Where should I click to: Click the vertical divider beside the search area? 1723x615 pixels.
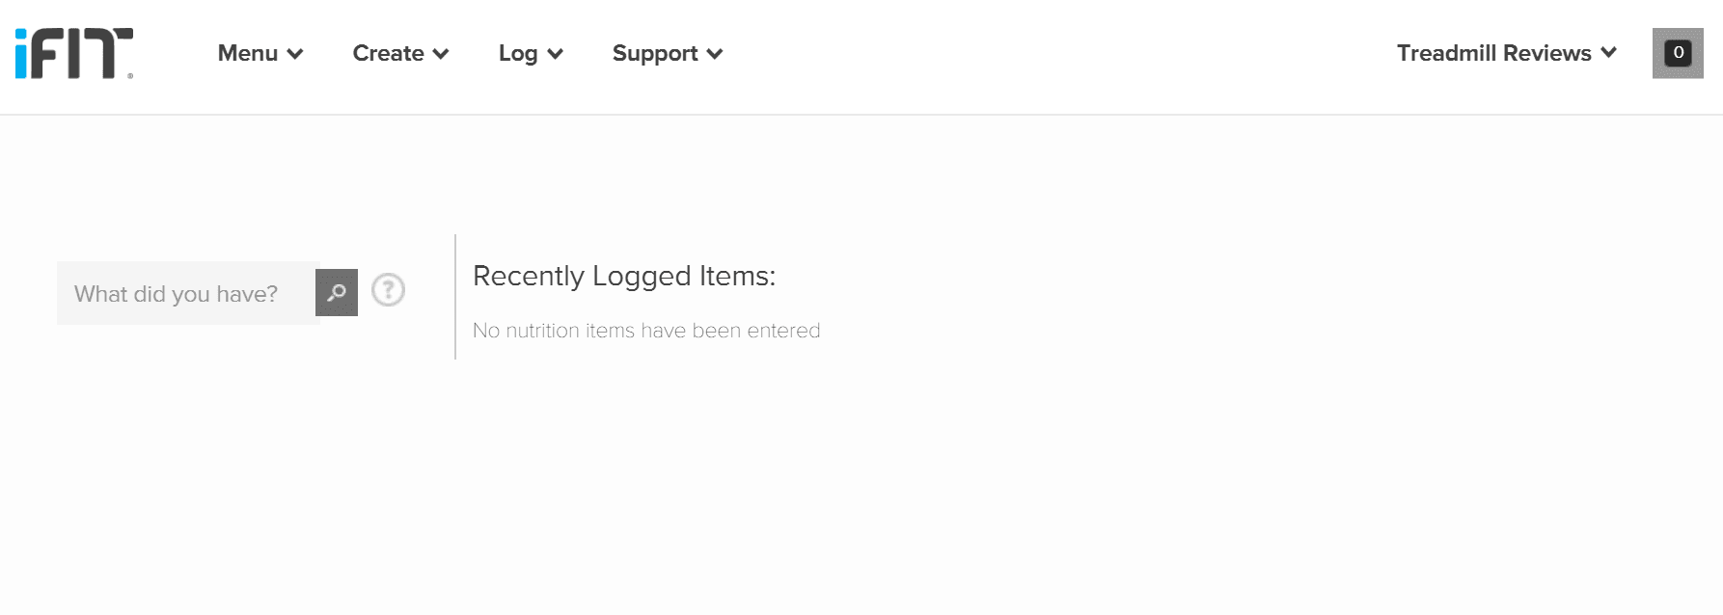(x=455, y=297)
